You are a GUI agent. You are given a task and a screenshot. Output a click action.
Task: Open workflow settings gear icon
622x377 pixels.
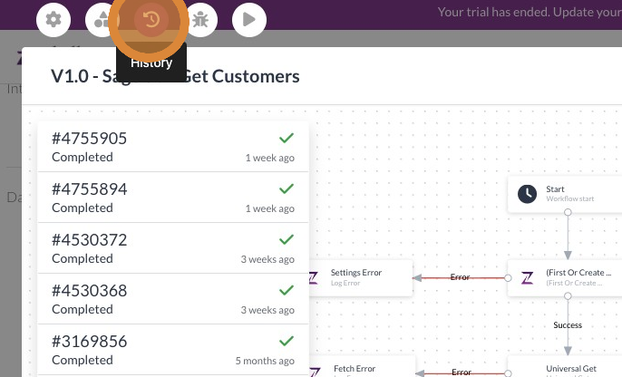click(53, 19)
